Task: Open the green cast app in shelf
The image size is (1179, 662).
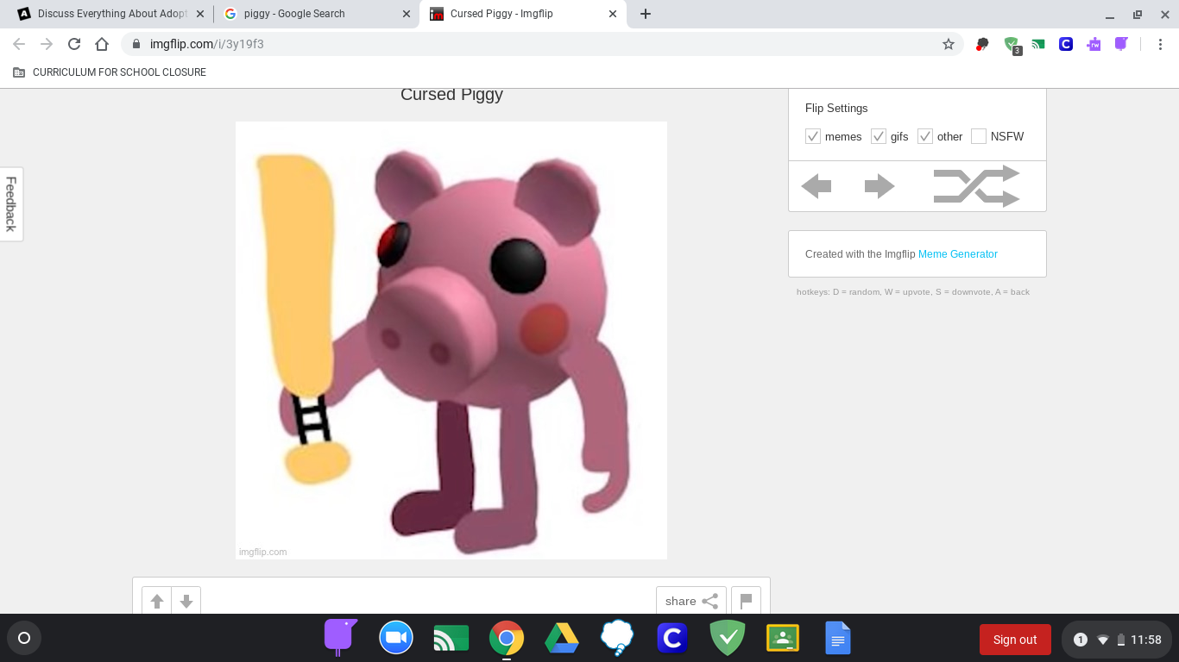Action: click(451, 639)
